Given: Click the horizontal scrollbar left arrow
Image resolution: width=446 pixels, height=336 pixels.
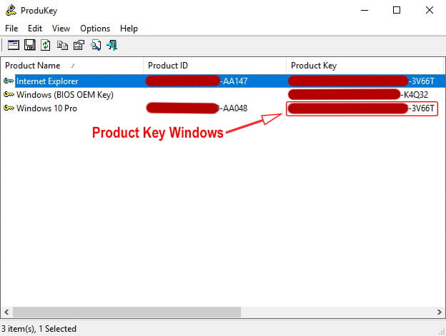Looking at the screenshot, I should [x=6, y=312].
